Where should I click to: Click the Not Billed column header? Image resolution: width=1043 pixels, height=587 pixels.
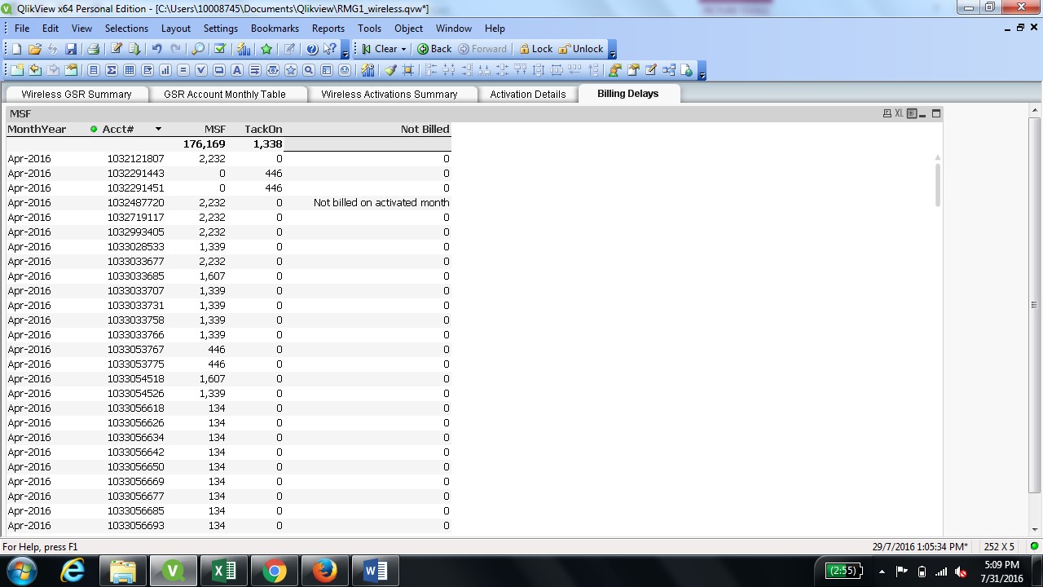point(425,130)
